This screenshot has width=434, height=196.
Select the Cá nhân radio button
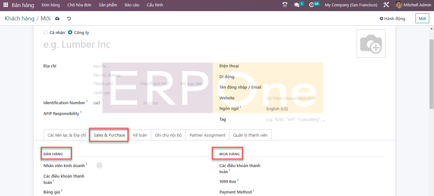click(45, 32)
